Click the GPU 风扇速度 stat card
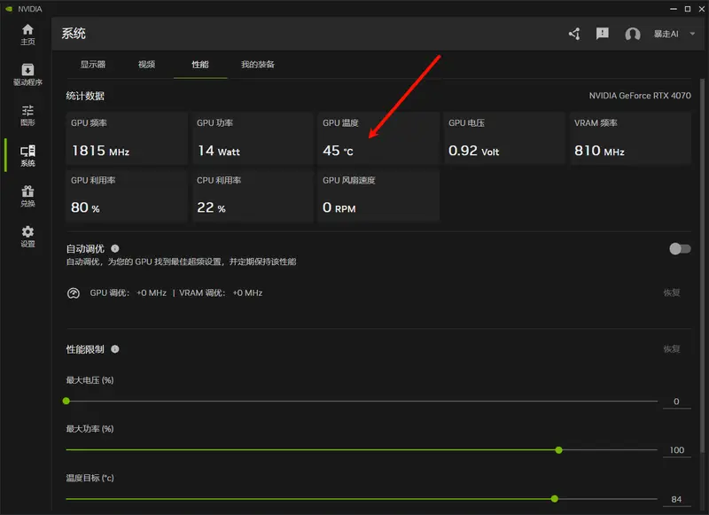The width and height of the screenshot is (709, 515). (x=378, y=196)
